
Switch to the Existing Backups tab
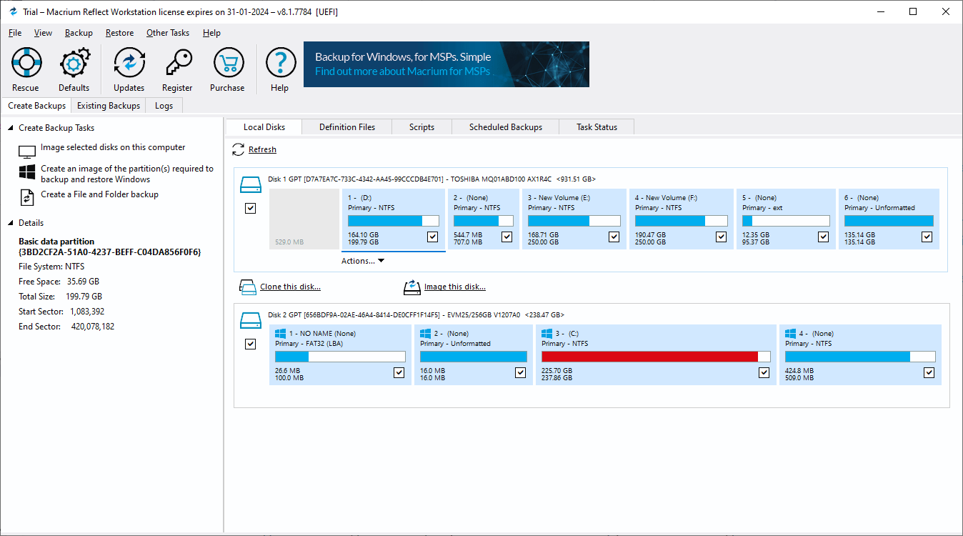coord(109,106)
